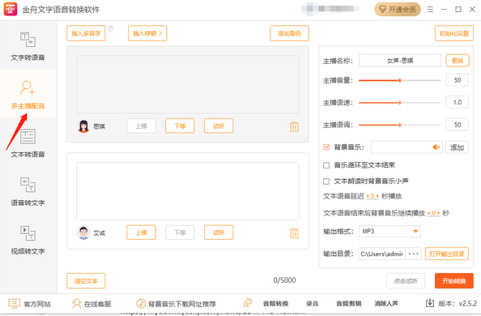Decrease background music continue seconds arrow
This screenshot has height=316, width=481.
429,213
